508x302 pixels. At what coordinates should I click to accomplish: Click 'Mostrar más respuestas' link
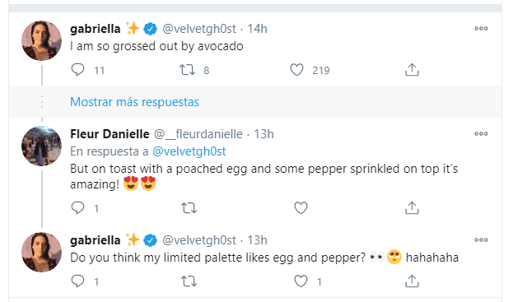point(134,102)
